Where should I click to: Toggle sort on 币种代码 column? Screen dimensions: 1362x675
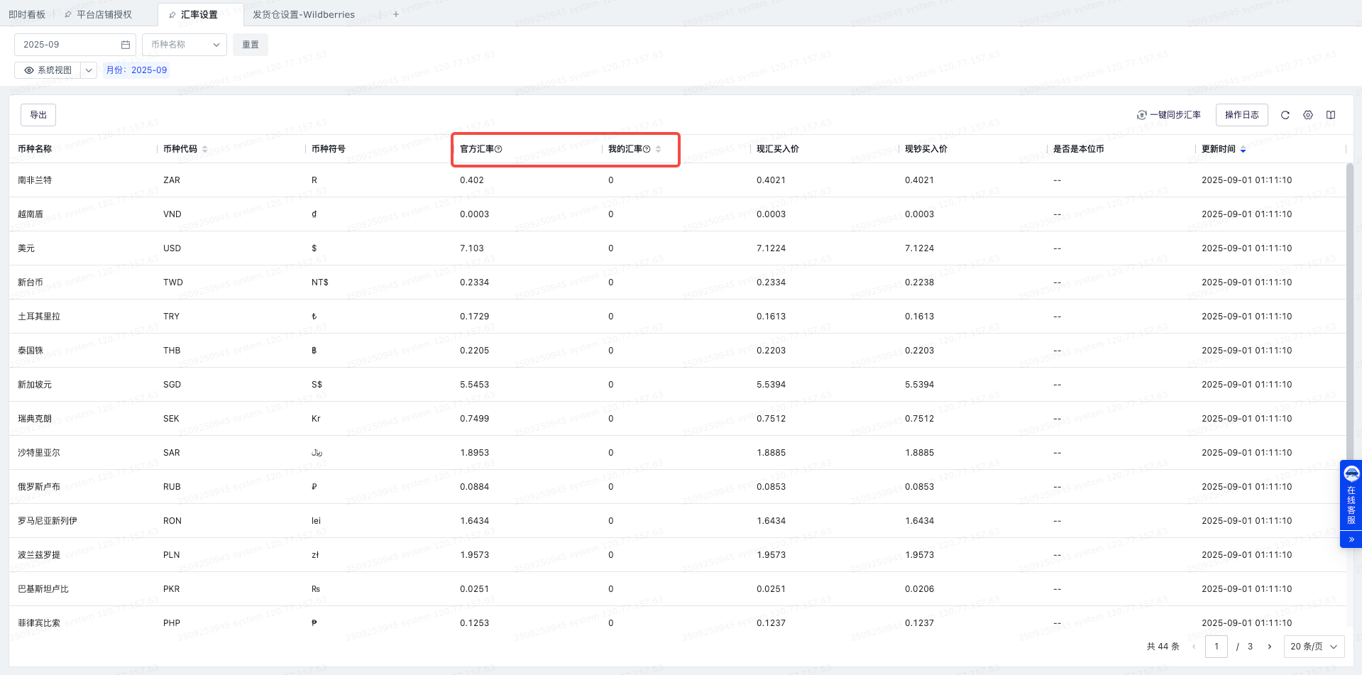coord(204,149)
